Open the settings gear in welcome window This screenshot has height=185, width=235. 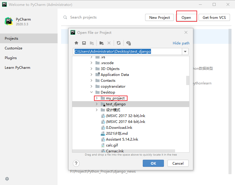point(7,179)
